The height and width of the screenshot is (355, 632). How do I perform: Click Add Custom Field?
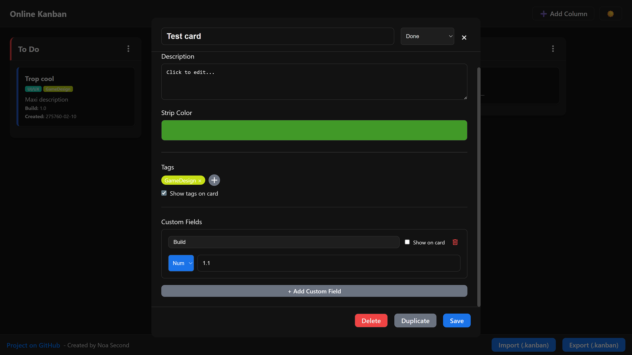314,291
